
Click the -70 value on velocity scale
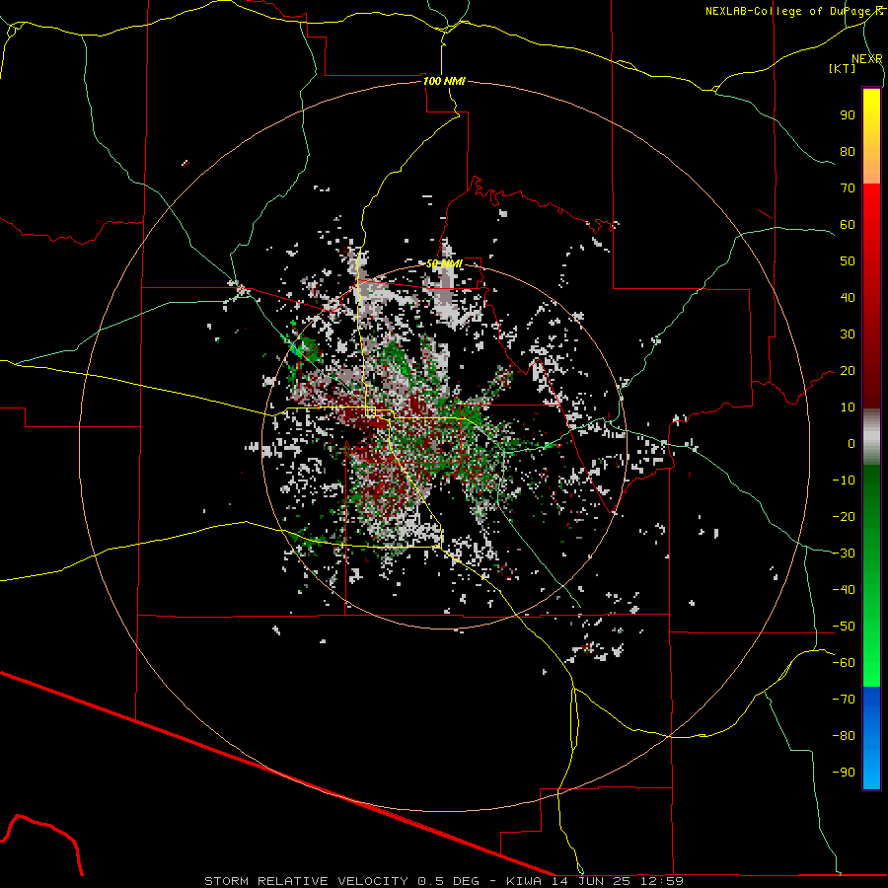(x=844, y=700)
